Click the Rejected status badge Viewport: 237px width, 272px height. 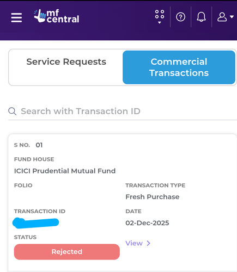click(x=67, y=252)
